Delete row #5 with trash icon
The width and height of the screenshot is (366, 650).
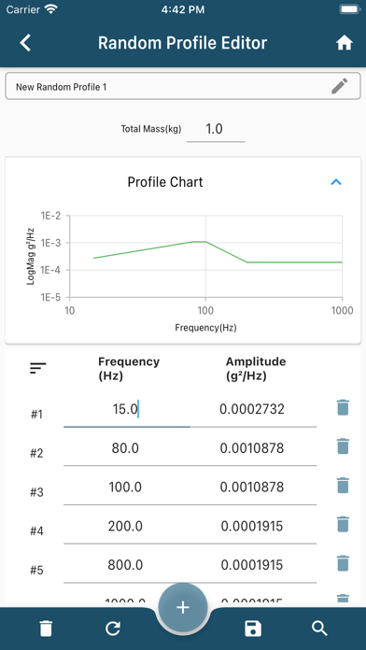click(343, 563)
